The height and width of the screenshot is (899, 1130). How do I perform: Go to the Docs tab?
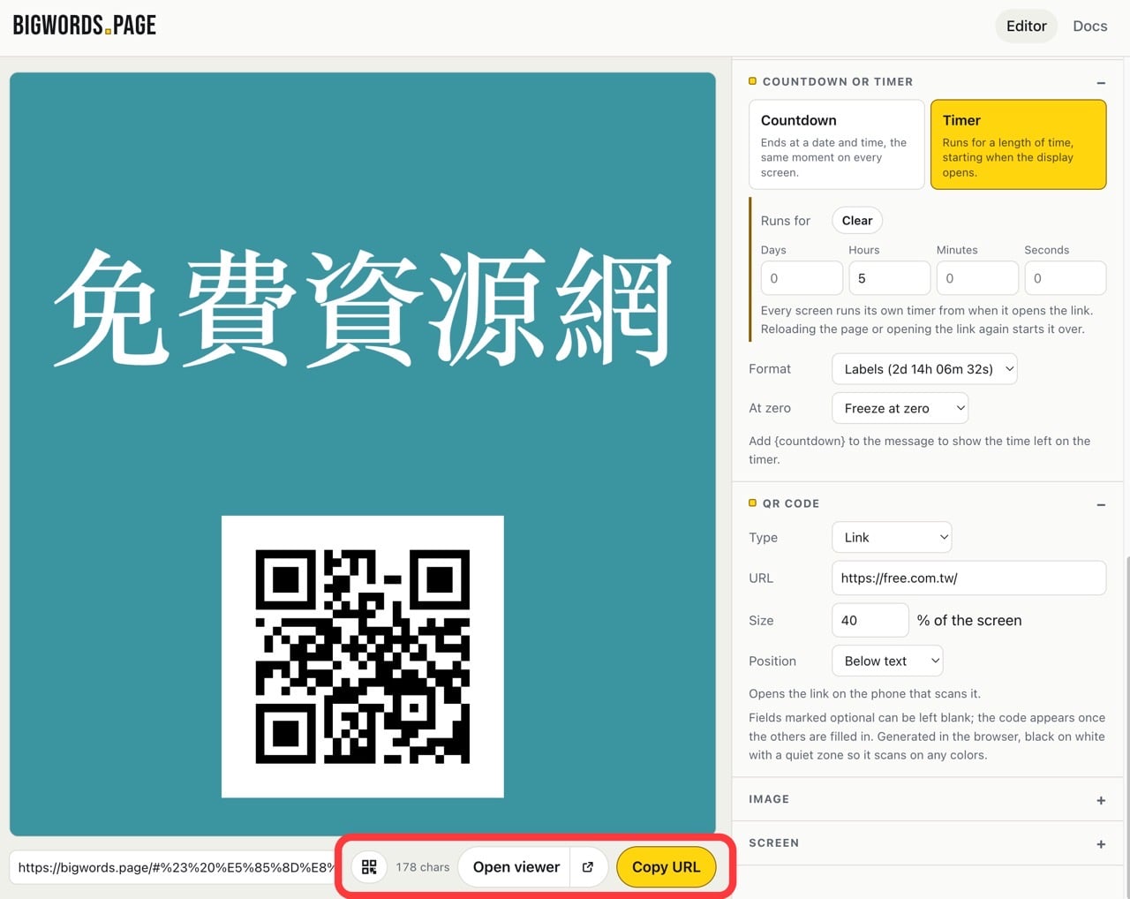(x=1089, y=26)
